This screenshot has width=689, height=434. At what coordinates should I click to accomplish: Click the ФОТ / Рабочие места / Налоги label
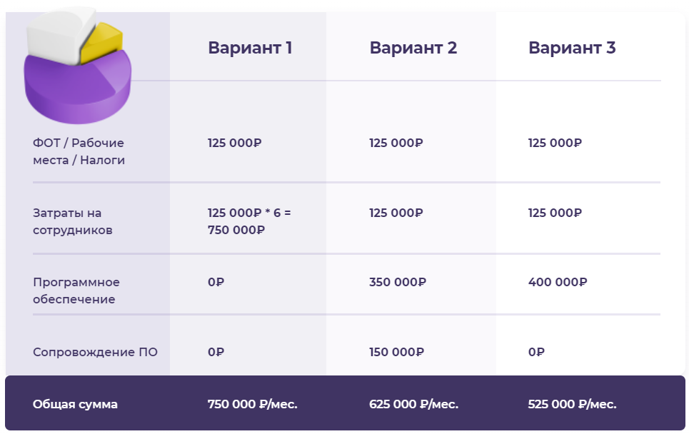79,151
